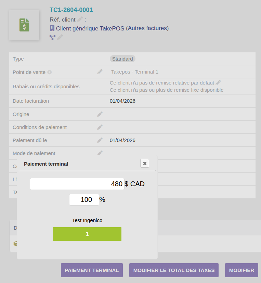Click the project hierarchy icon below client

[x=52, y=37]
